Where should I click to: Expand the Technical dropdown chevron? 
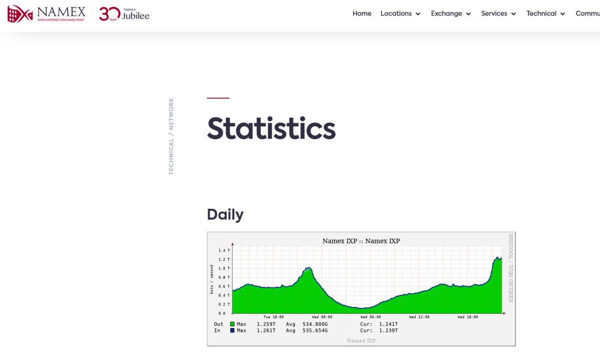coord(562,14)
